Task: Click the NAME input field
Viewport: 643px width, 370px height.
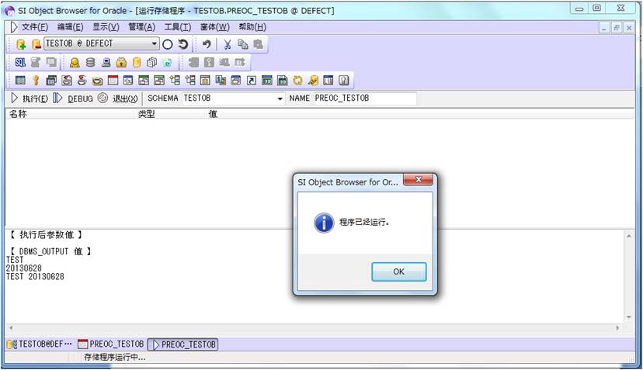Action: [x=363, y=99]
